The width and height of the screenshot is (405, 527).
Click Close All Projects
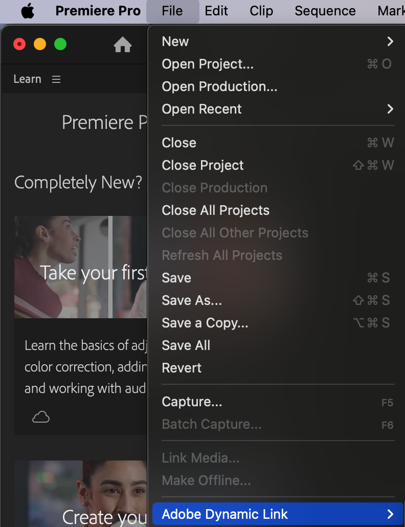tap(215, 210)
